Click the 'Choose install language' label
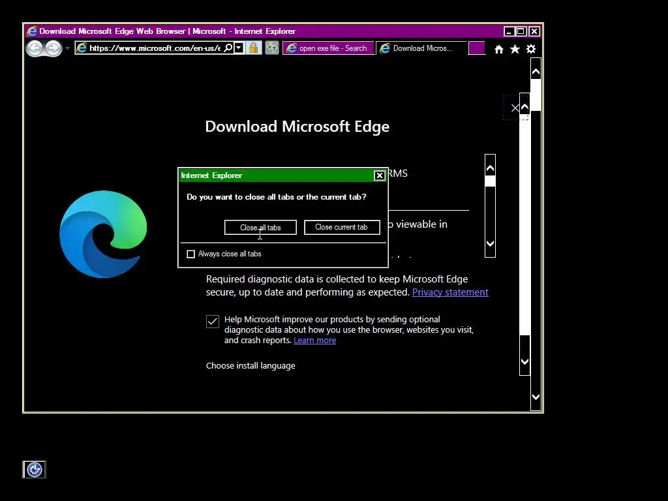 point(250,365)
